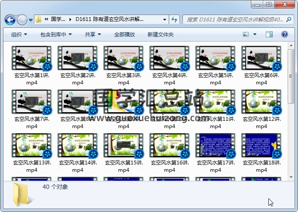Select video thumbnail 玄空风水第11讲
This screenshot has height=212, width=298.
tap(216, 102)
